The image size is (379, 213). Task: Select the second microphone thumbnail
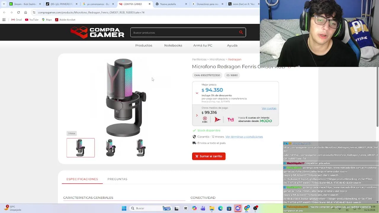[111, 148]
